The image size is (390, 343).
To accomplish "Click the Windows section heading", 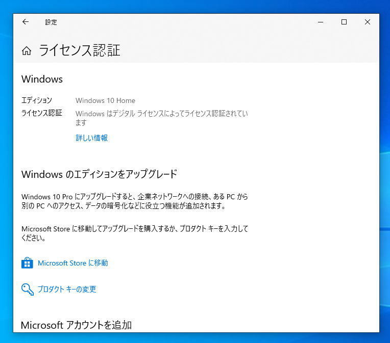I will (x=42, y=79).
